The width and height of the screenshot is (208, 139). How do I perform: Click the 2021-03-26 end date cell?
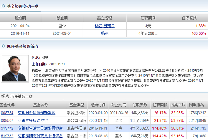(119, 113)
